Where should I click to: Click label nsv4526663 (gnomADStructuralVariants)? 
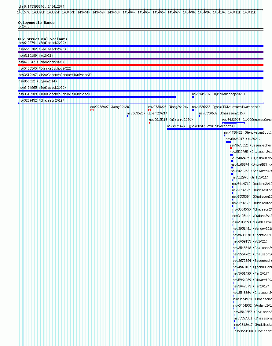click(x=226, y=107)
